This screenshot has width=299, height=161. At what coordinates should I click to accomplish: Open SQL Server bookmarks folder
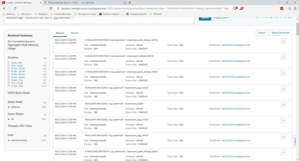(24, 14)
